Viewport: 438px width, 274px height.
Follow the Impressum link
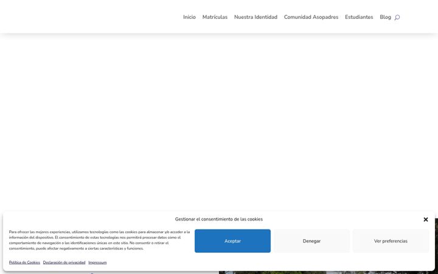pos(97,262)
